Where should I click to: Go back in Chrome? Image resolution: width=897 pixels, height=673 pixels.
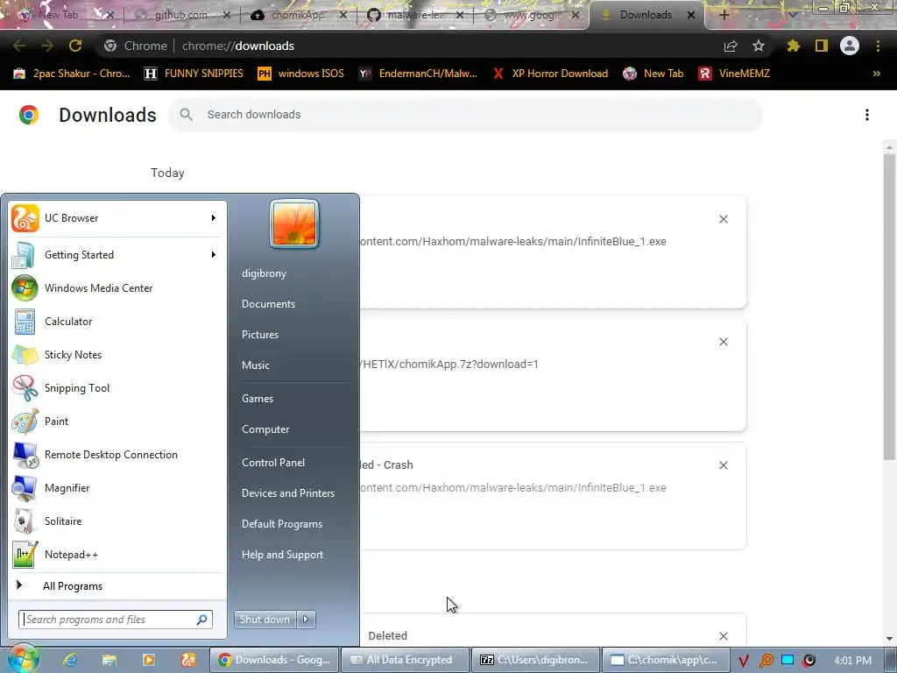[x=19, y=46]
